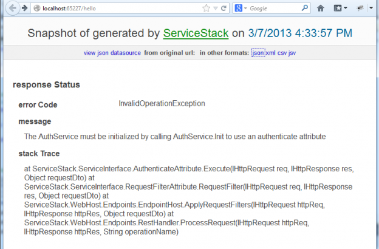Viewport: 379px width, 249px height.
Task: Click the localhost address bar field
Action: tap(121, 9)
